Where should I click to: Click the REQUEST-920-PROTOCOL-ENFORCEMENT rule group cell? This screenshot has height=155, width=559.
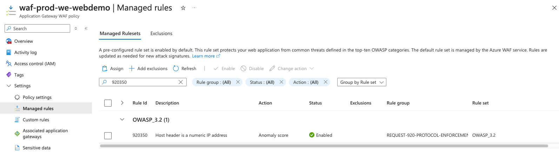(427, 135)
